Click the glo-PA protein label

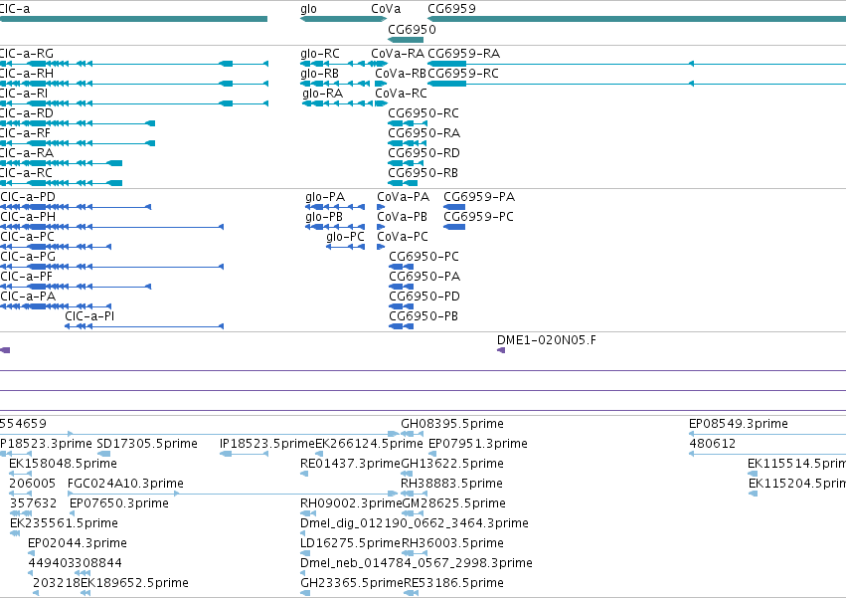pyautogui.click(x=325, y=197)
